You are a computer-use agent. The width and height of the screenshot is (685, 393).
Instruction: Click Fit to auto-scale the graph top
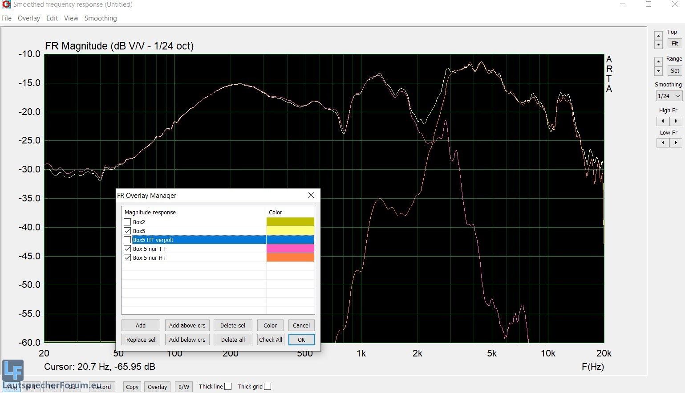[x=675, y=44]
